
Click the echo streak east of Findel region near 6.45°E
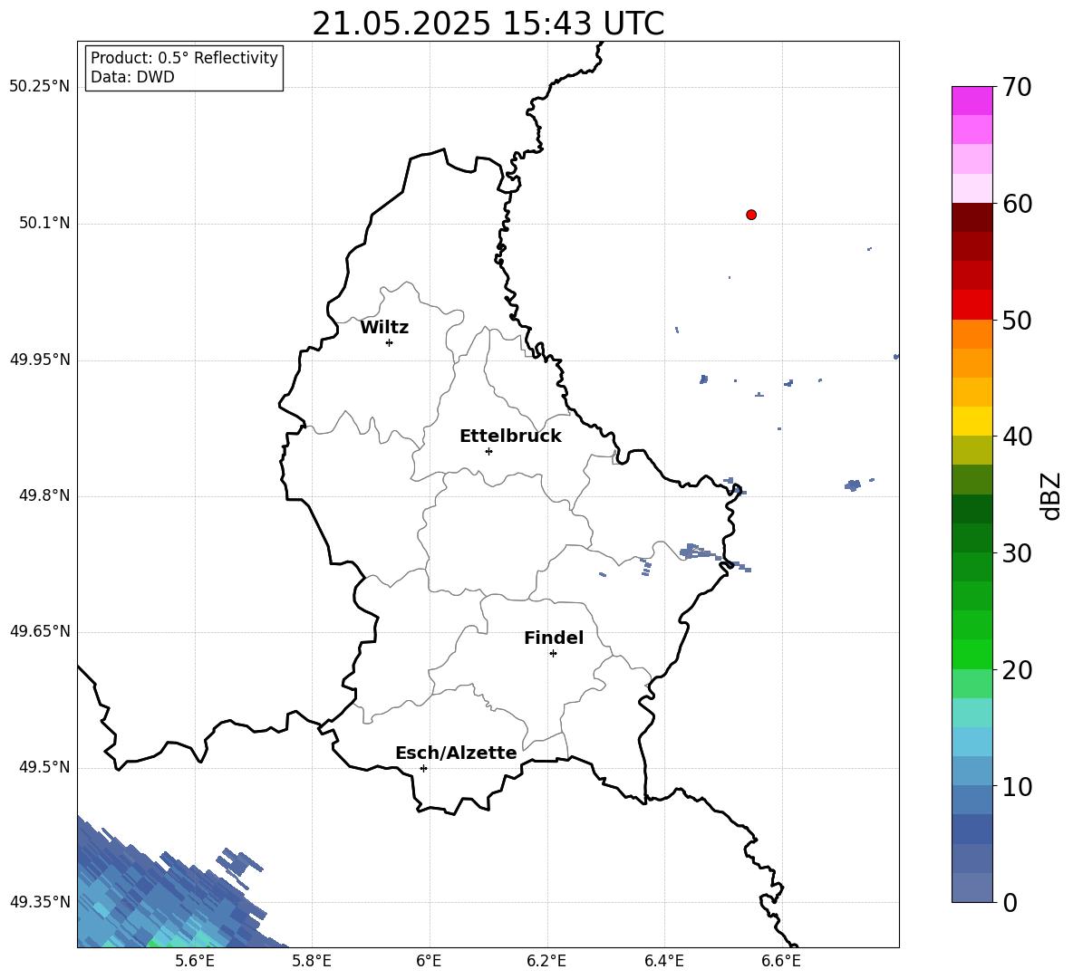tap(700, 552)
